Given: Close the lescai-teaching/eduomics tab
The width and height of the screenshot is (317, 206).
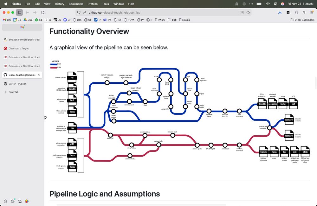Looking at the screenshot, I should [x=39, y=75].
